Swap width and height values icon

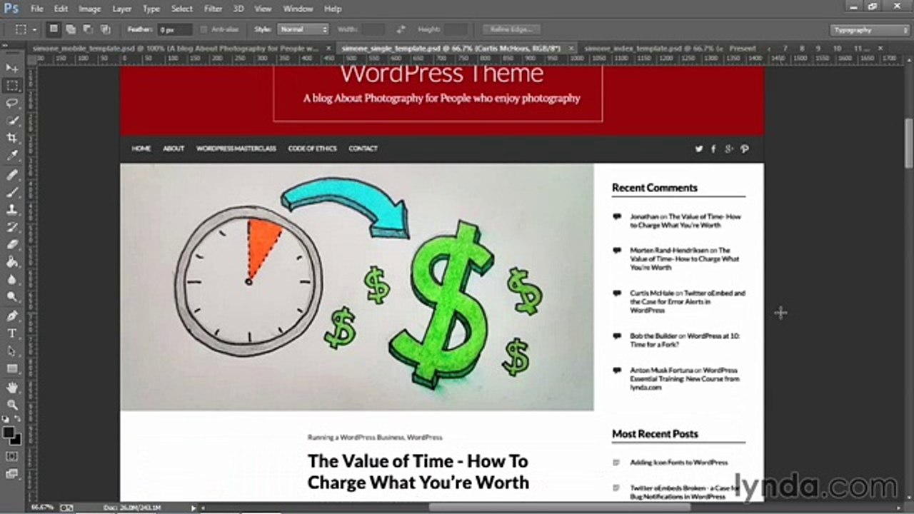coord(401,29)
